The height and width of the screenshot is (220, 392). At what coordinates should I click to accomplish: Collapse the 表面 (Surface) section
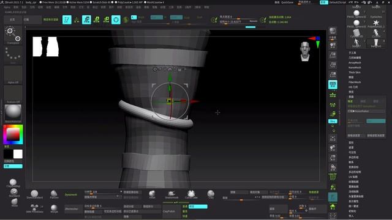click(x=351, y=97)
